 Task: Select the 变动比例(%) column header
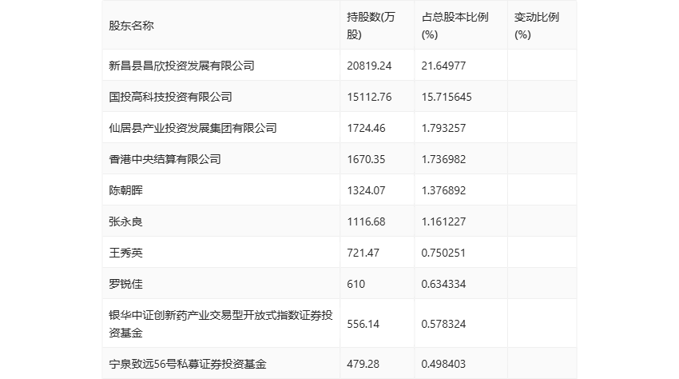click(x=537, y=26)
